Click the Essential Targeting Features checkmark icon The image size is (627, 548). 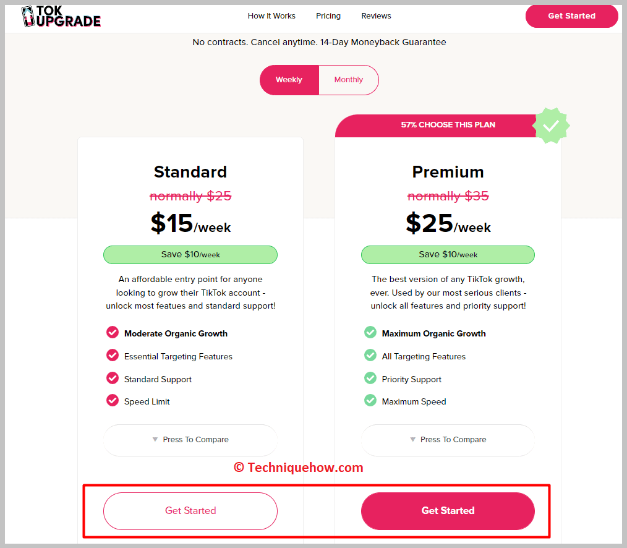click(113, 355)
